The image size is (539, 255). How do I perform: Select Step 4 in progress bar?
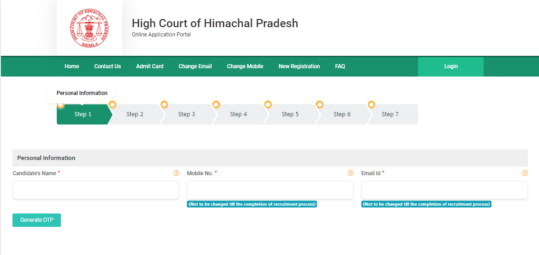coord(238,114)
